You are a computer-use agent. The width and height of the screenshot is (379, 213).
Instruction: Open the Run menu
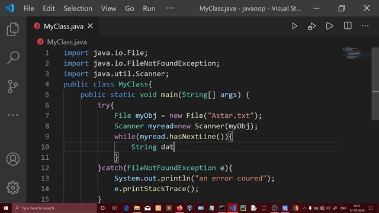[149, 8]
